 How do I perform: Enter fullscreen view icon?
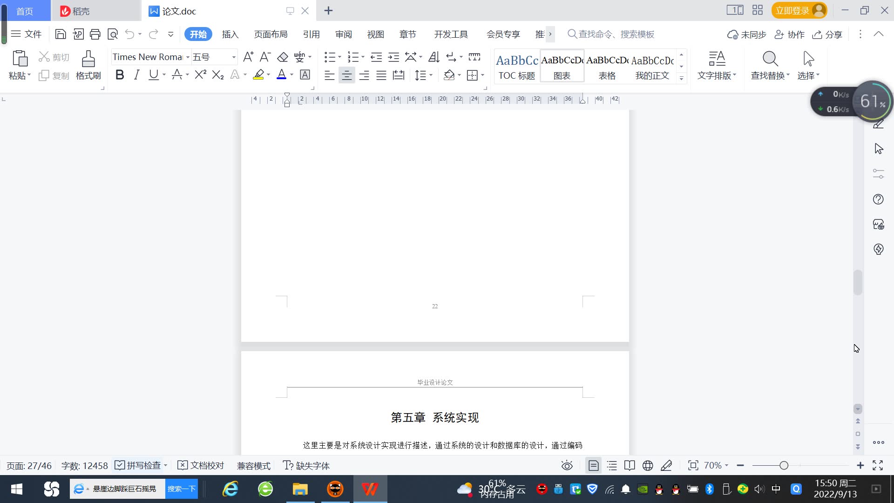click(x=878, y=465)
